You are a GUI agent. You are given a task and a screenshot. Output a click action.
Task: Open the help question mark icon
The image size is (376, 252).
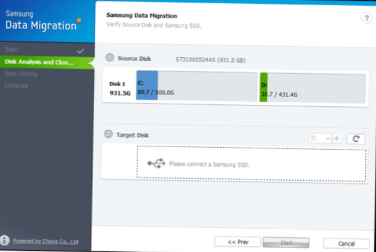366,18
